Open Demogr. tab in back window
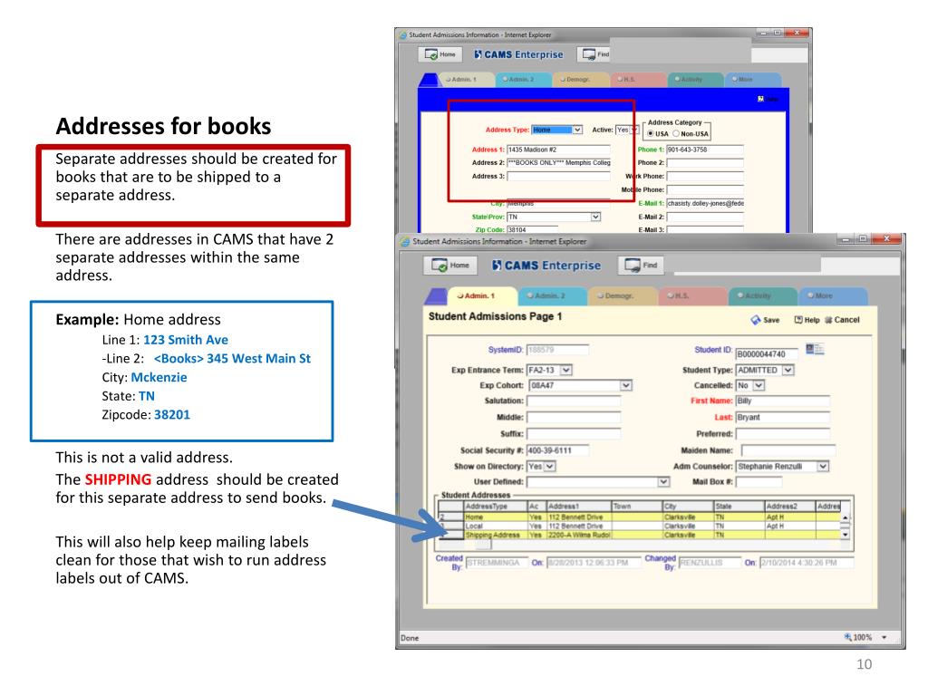This screenshot has height=696, width=928. click(x=579, y=80)
